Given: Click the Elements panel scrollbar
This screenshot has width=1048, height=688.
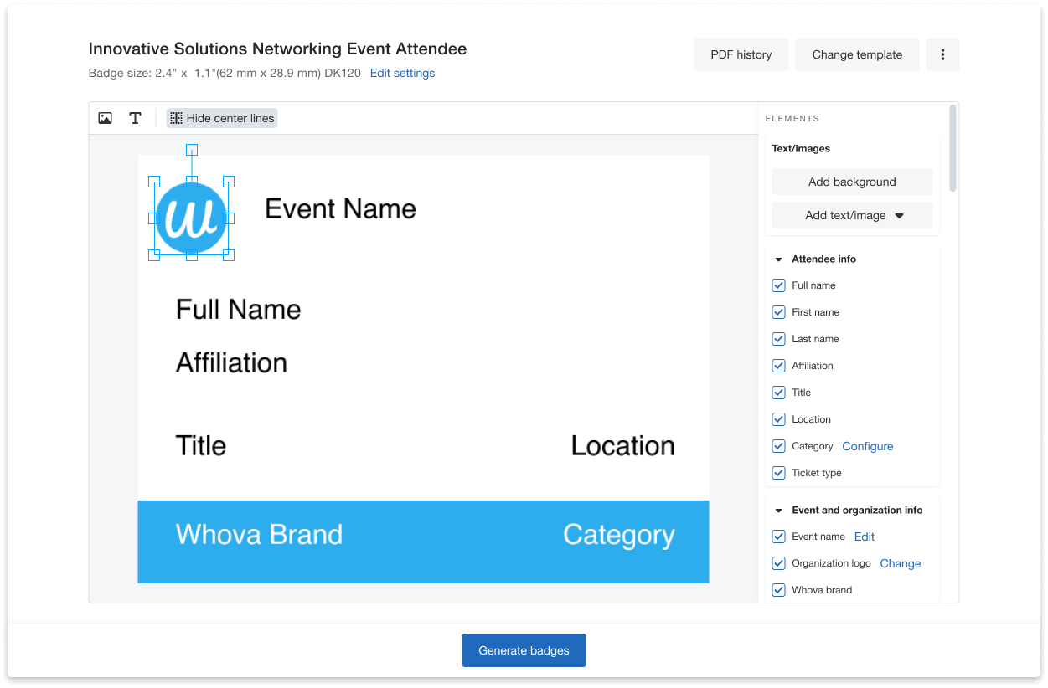Looking at the screenshot, I should [952, 148].
